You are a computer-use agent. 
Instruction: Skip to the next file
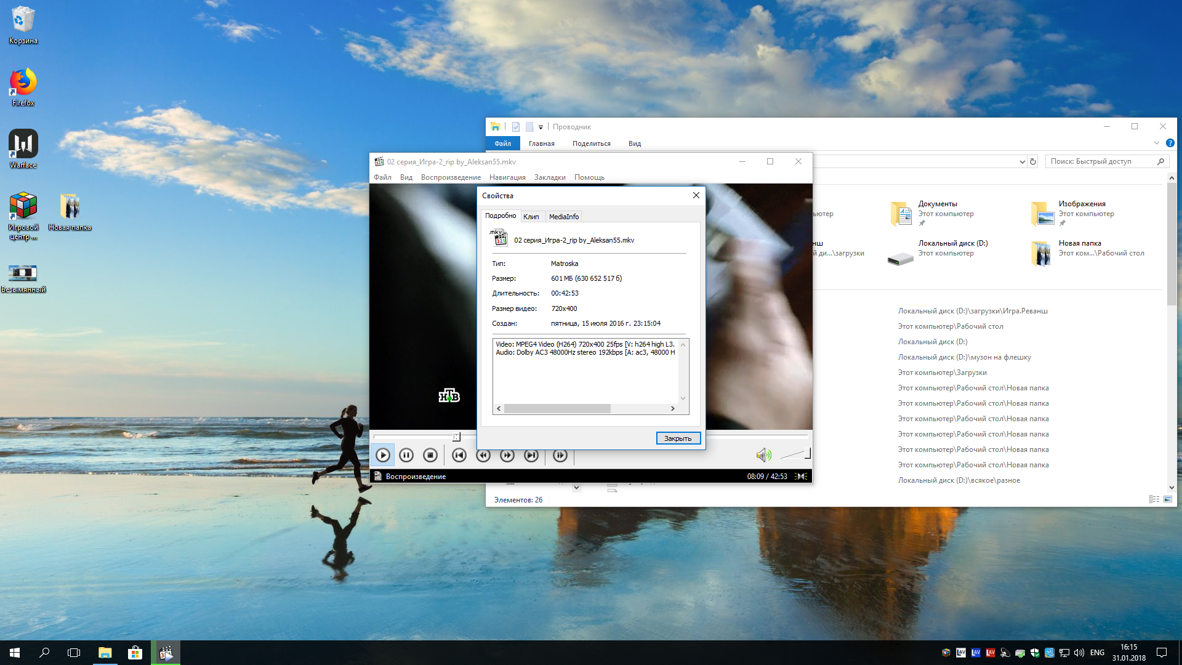point(531,455)
